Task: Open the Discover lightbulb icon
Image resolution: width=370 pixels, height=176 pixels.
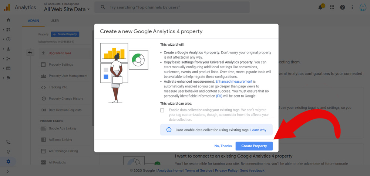Action: [8, 152]
